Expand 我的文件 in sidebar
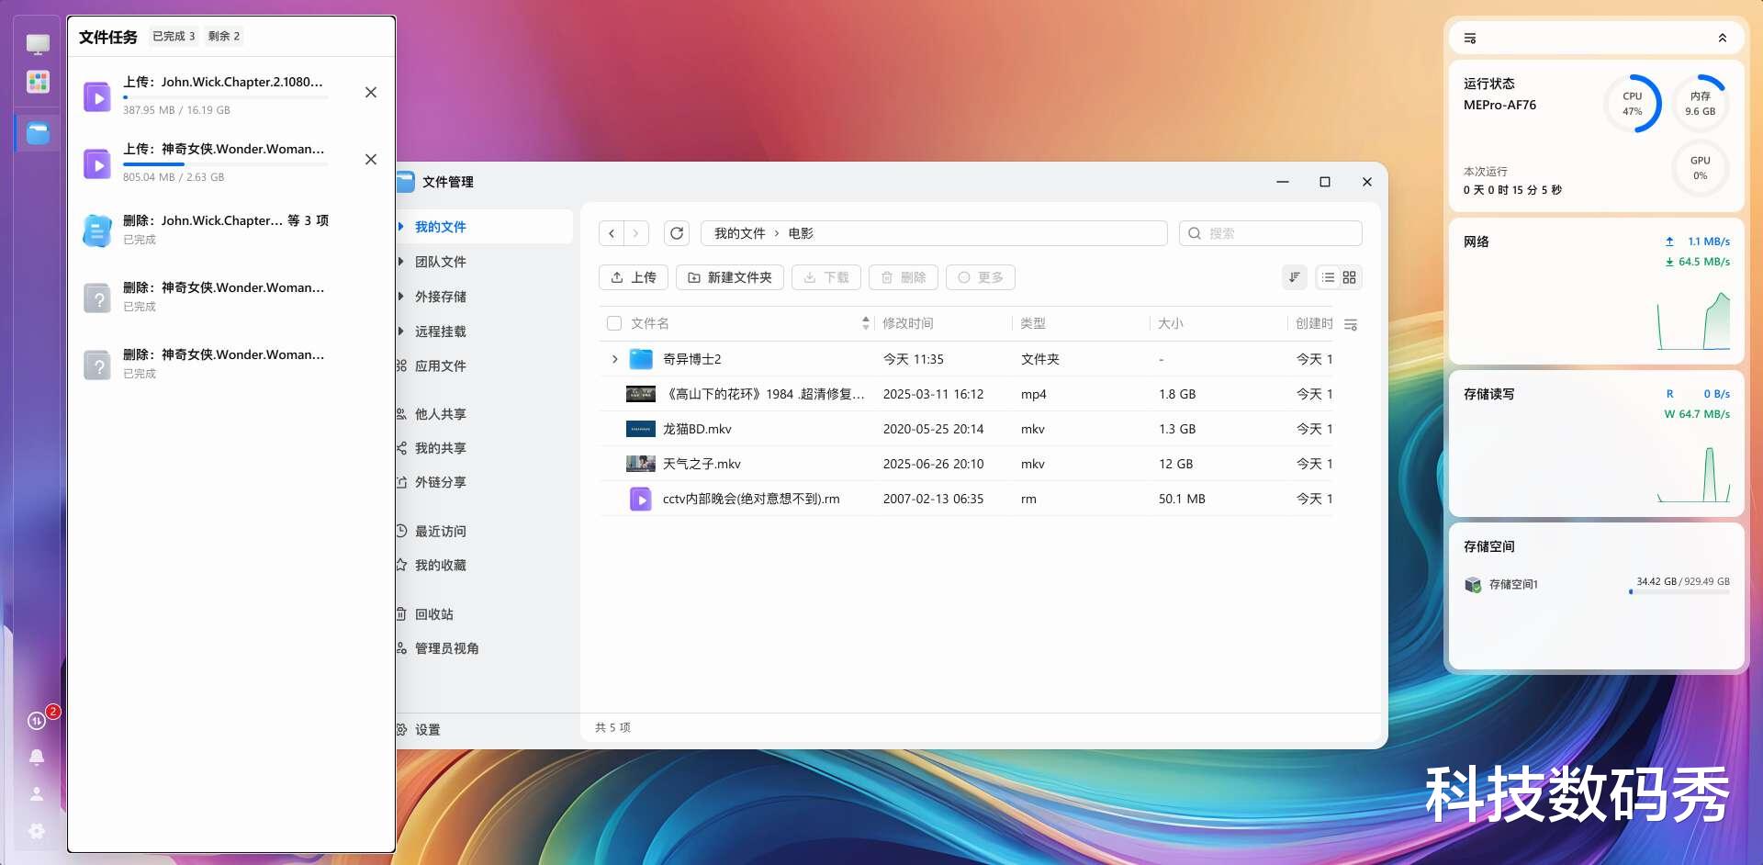Viewport: 1763px width, 865px height. pyautogui.click(x=401, y=227)
